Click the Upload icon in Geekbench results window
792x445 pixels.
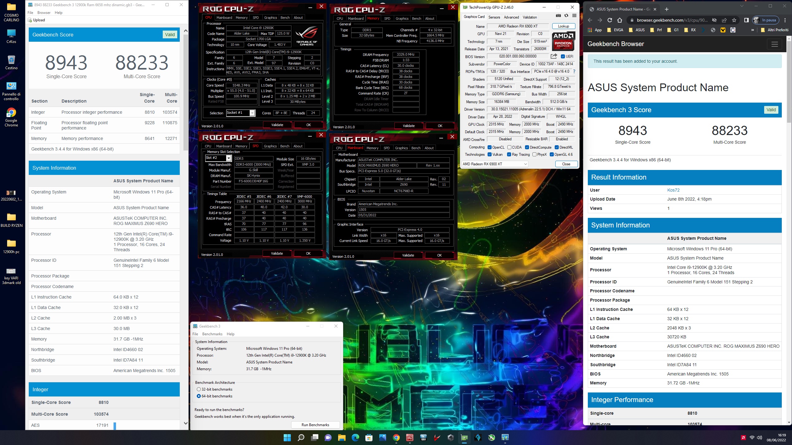30,20
